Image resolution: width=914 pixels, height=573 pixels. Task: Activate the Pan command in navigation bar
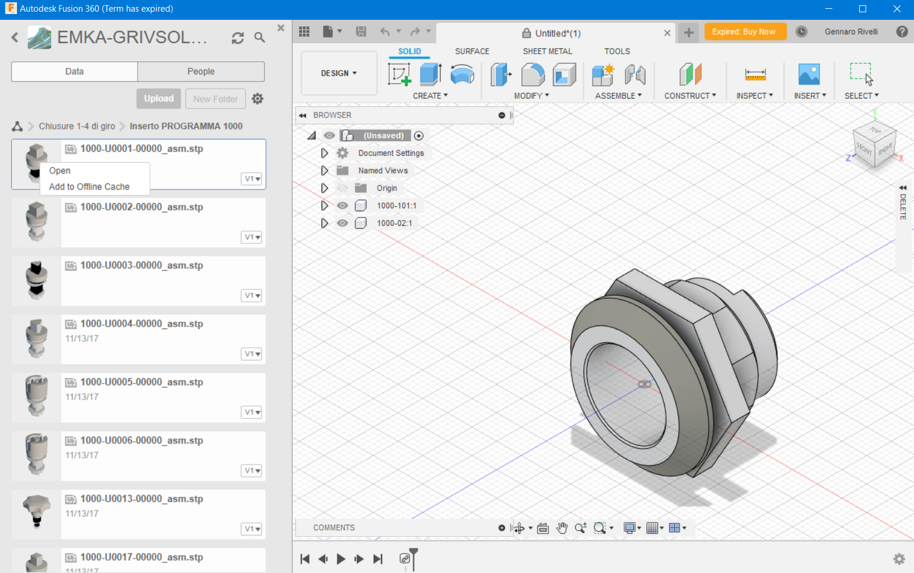coord(561,527)
